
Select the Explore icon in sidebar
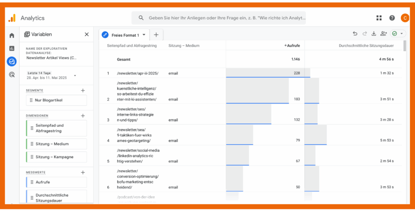[x=12, y=61]
